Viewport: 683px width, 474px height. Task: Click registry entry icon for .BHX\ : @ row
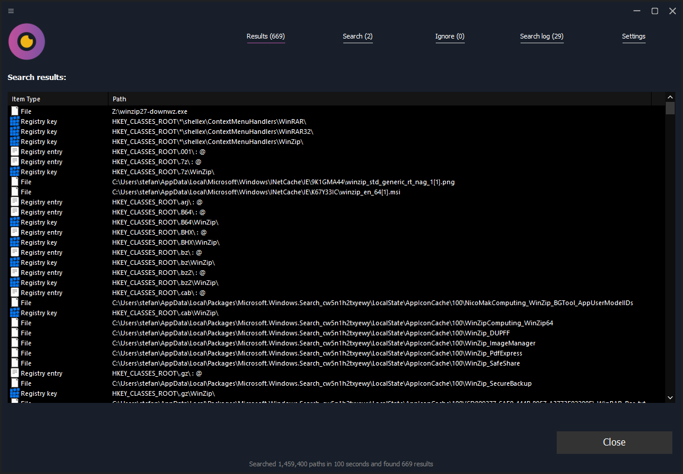[x=15, y=232]
